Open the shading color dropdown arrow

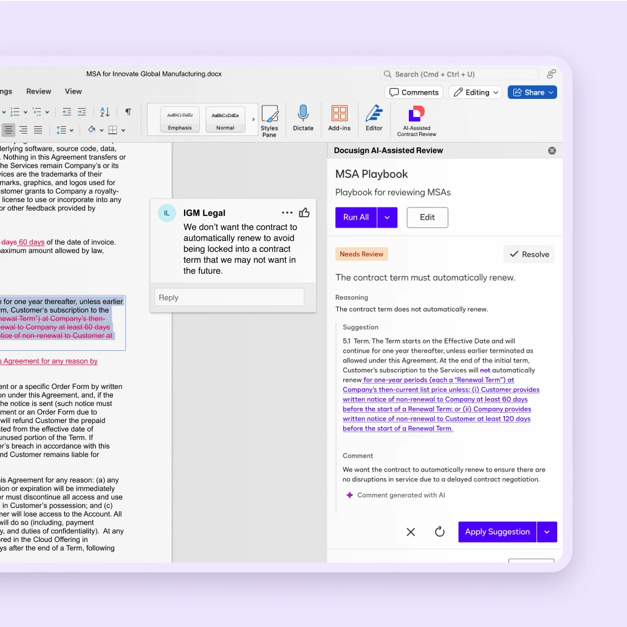point(101,130)
